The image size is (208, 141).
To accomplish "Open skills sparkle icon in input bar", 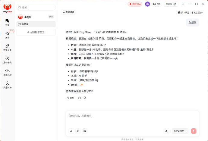I will [78, 131].
